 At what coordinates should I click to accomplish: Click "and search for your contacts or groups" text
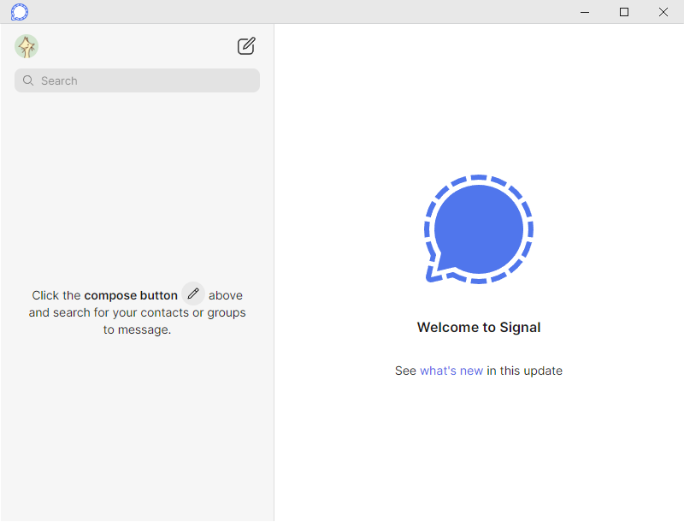click(137, 312)
